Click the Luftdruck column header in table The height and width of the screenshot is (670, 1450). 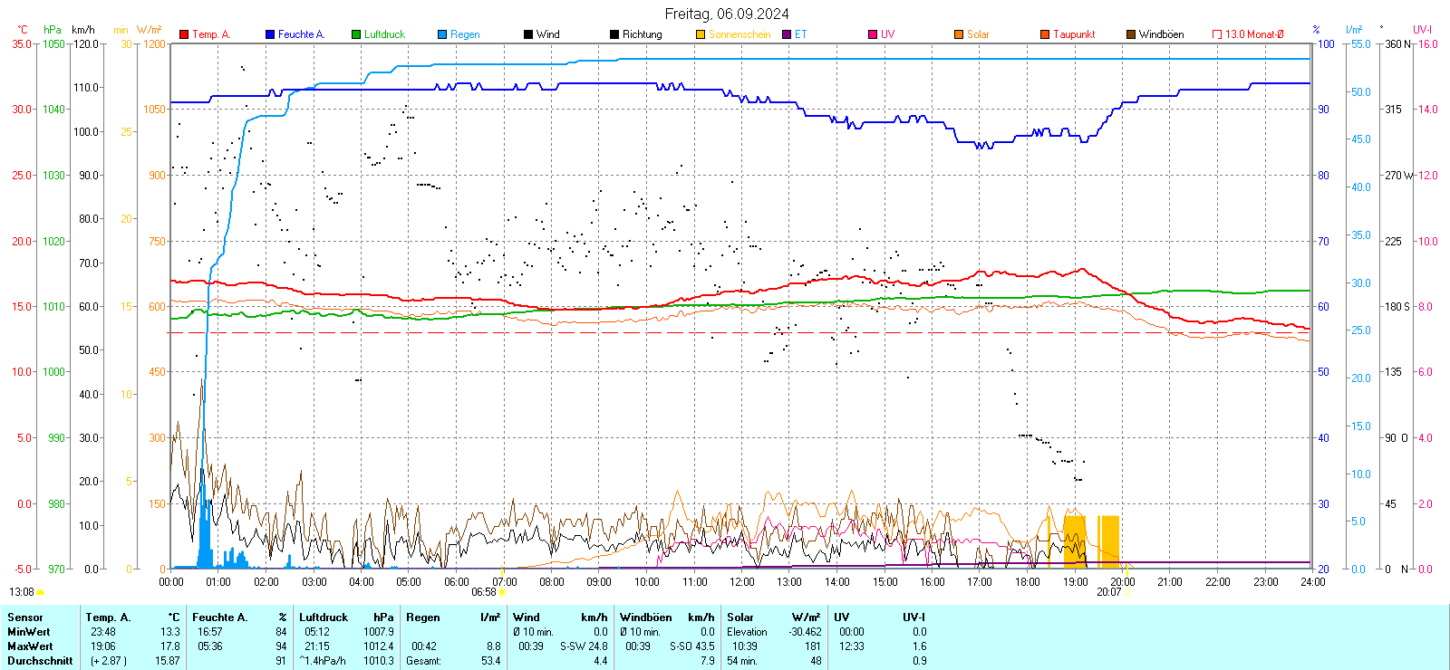tap(324, 617)
